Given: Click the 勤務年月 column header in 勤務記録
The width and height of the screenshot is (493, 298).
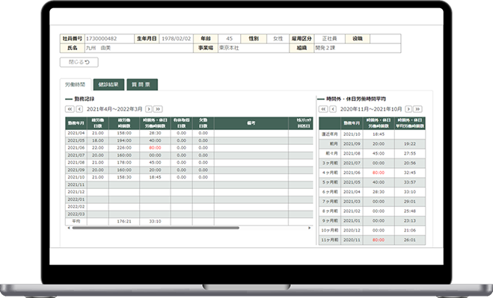Looking at the screenshot, I should pyautogui.click(x=76, y=123).
